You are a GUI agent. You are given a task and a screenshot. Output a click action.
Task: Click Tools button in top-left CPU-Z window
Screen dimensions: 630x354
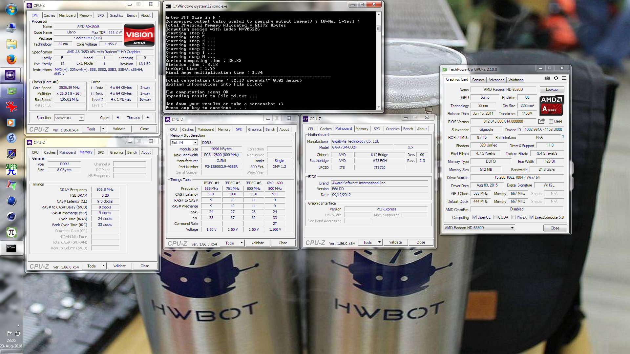[91, 129]
